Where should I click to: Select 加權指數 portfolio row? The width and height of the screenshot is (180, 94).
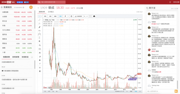pos(17,12)
